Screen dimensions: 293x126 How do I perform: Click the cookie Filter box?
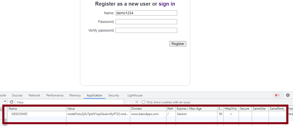click(69, 102)
